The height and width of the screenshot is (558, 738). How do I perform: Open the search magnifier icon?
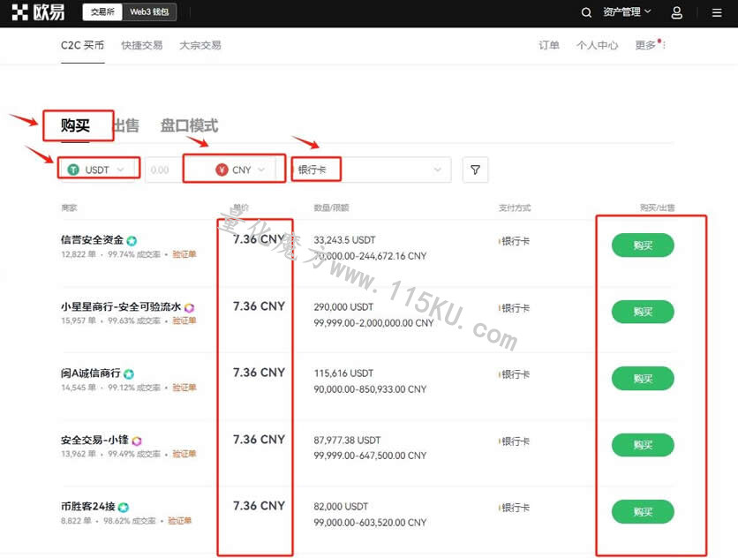click(x=586, y=12)
